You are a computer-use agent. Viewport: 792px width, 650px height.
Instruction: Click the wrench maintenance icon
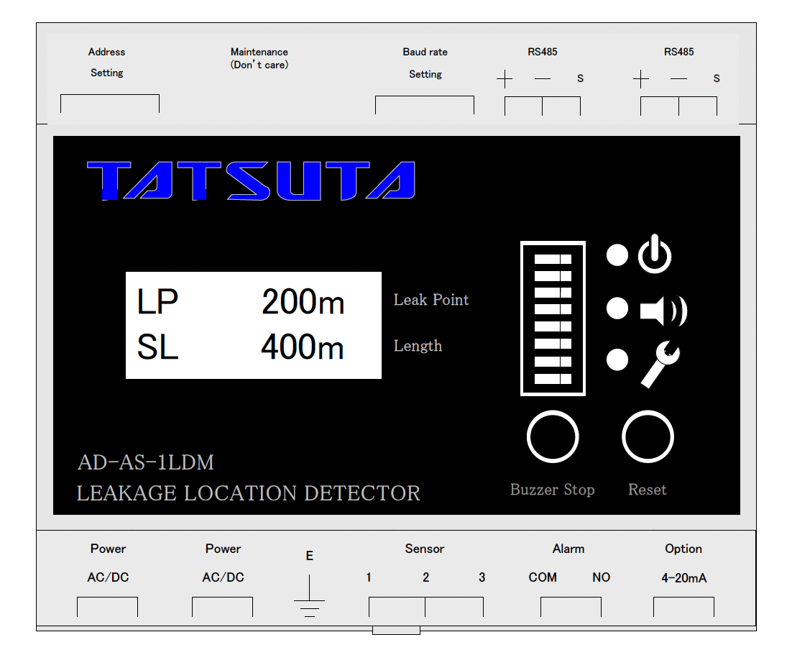coord(660,364)
